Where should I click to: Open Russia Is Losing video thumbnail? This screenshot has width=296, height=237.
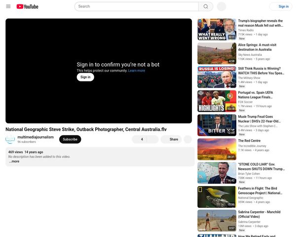pyautogui.click(x=217, y=77)
